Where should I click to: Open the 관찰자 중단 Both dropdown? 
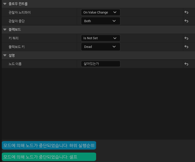(100, 21)
